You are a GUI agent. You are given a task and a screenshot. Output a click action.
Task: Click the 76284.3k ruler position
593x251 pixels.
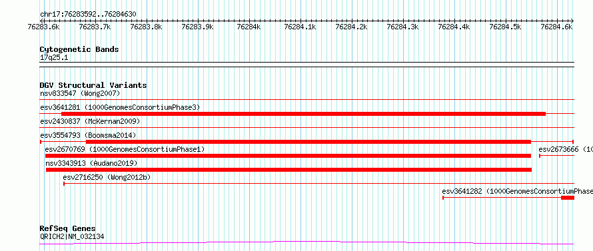click(x=402, y=27)
